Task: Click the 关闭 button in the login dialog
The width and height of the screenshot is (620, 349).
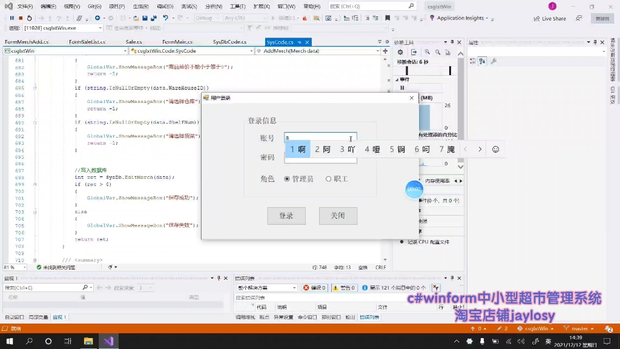Action: click(338, 216)
